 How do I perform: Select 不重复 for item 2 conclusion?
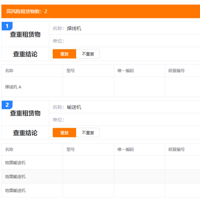88,132
